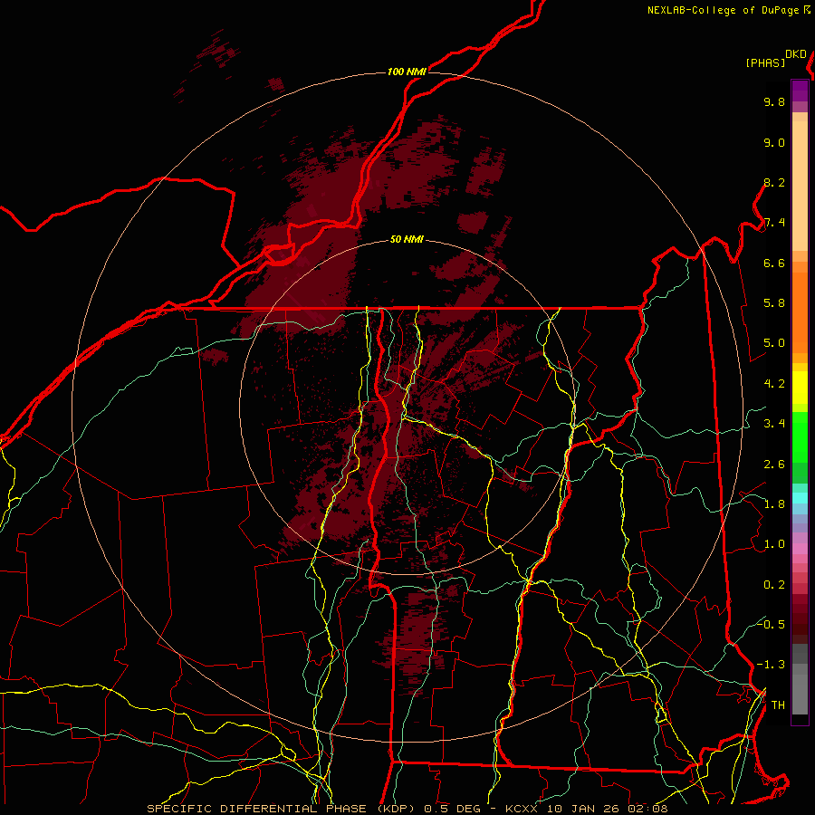Click the [PHAS] units label
Viewport: 815px width, 815px height.
tap(765, 63)
